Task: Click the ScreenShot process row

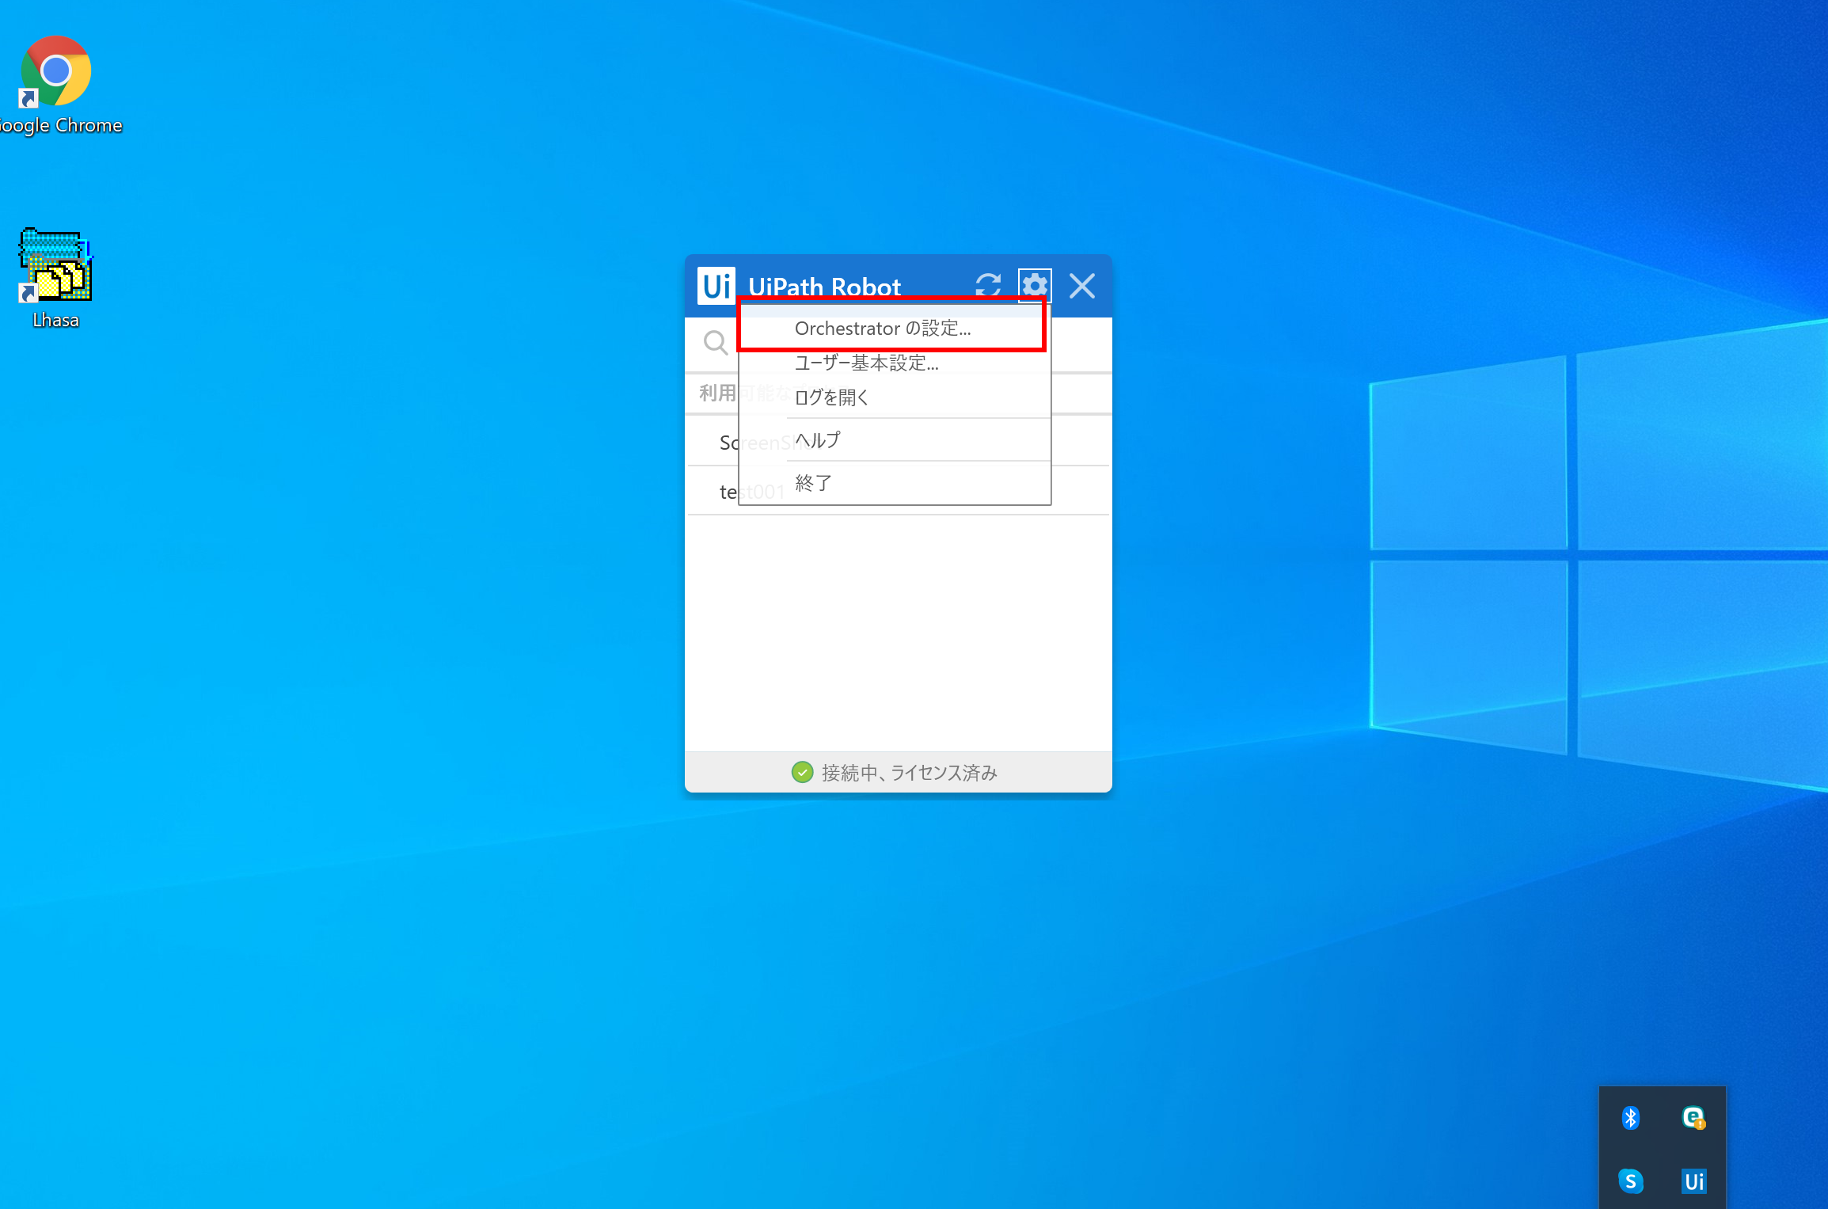Action: click(x=727, y=443)
